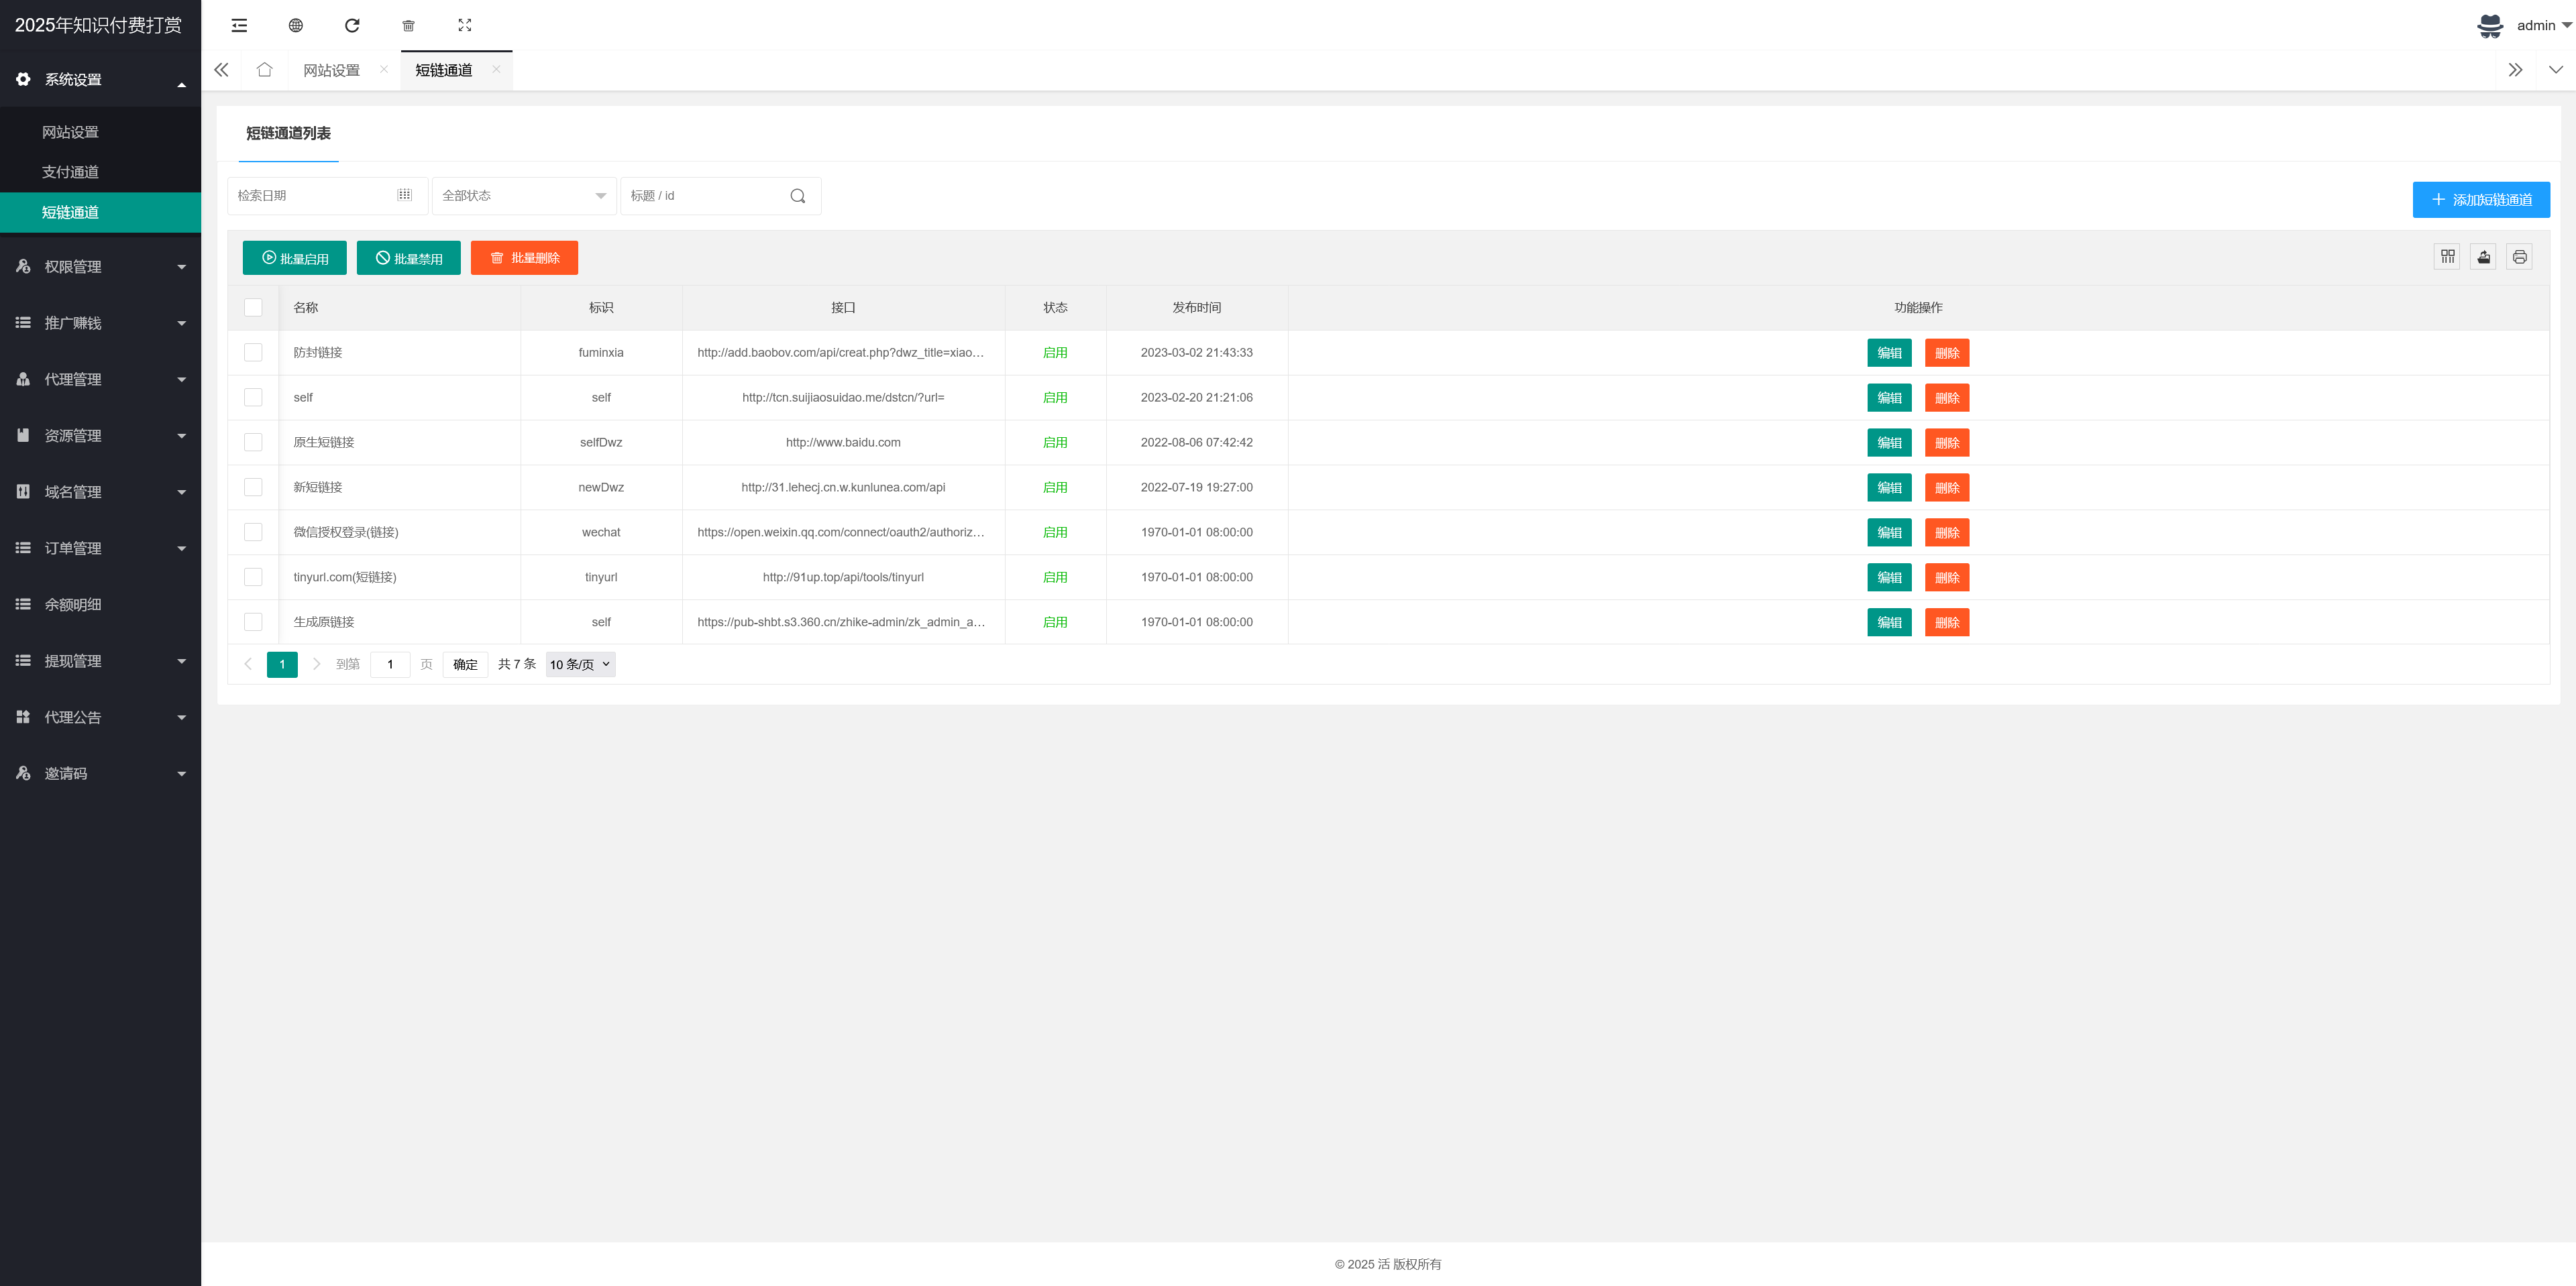Screen dimensions: 2576x1286
Task: Open the 全部状态 status dropdown
Action: pos(524,196)
